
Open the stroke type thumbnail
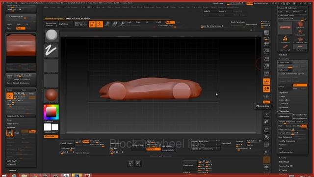[52, 50]
